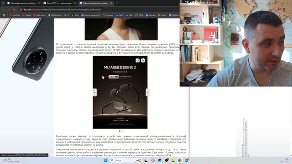Open the Канал bookmark
Image resolution: width=292 pixels, height=164 pixels.
[x=26, y=15]
